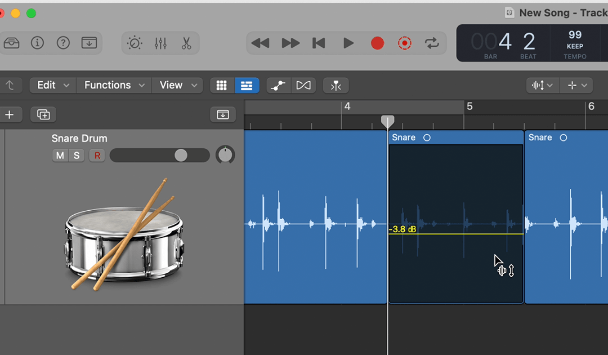Expand the View menu
The image size is (608, 355).
(x=177, y=85)
